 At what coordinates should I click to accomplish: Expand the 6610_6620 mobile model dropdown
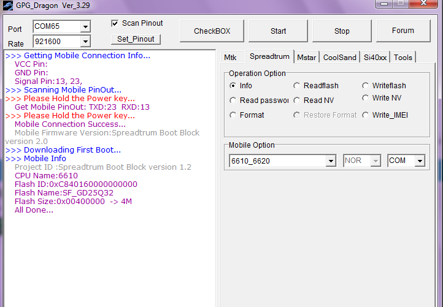(x=330, y=161)
